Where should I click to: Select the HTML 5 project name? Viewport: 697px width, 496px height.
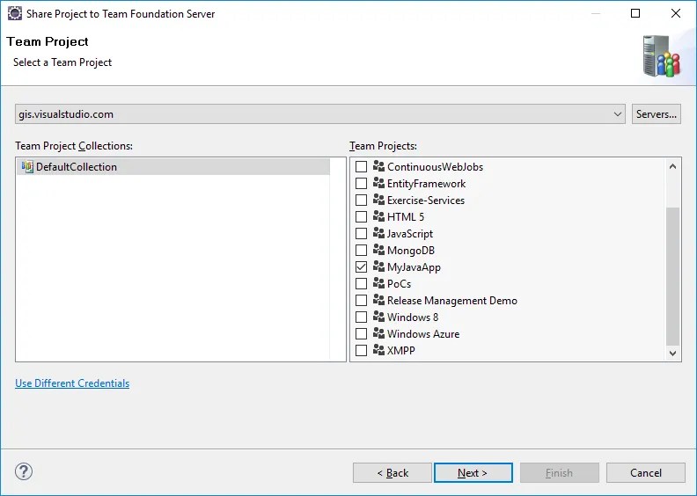coord(406,217)
